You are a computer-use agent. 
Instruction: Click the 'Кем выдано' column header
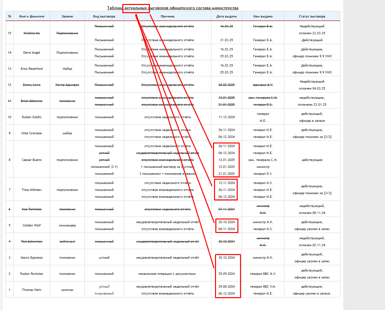[263, 16]
